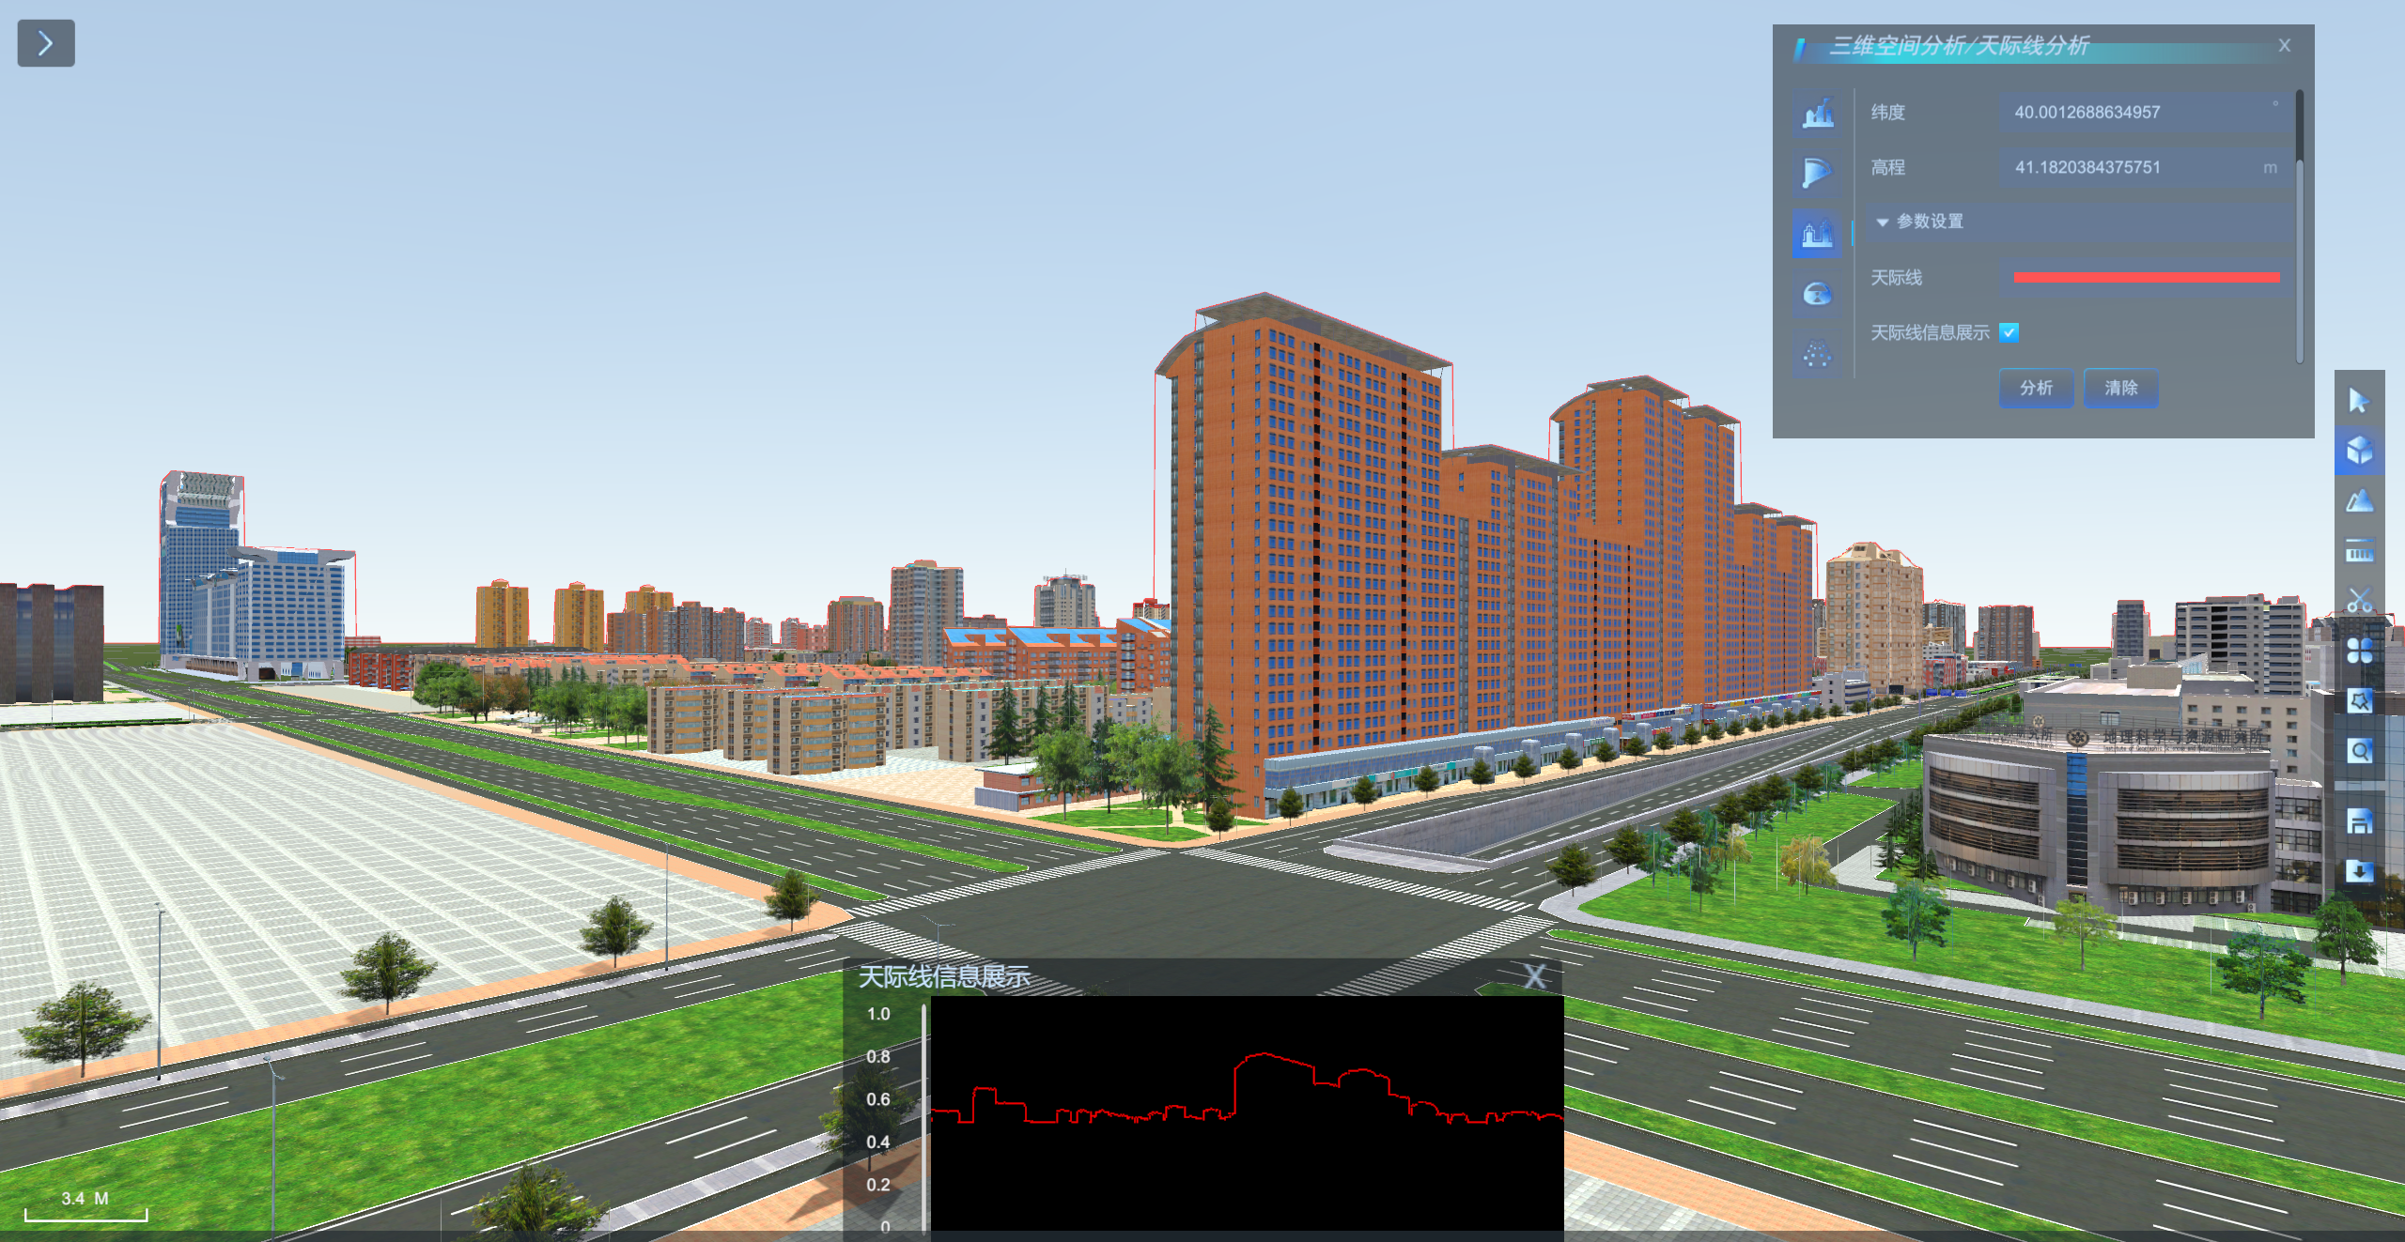Screen dimensions: 2405x1242
Task: Click the 纬度 label
Action: [x=1887, y=113]
